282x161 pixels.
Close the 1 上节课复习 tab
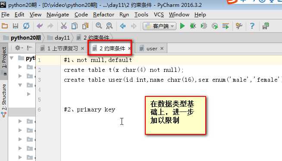point(82,49)
